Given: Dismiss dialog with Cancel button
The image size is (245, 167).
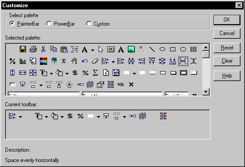Looking at the screenshot, I should (227, 33).
